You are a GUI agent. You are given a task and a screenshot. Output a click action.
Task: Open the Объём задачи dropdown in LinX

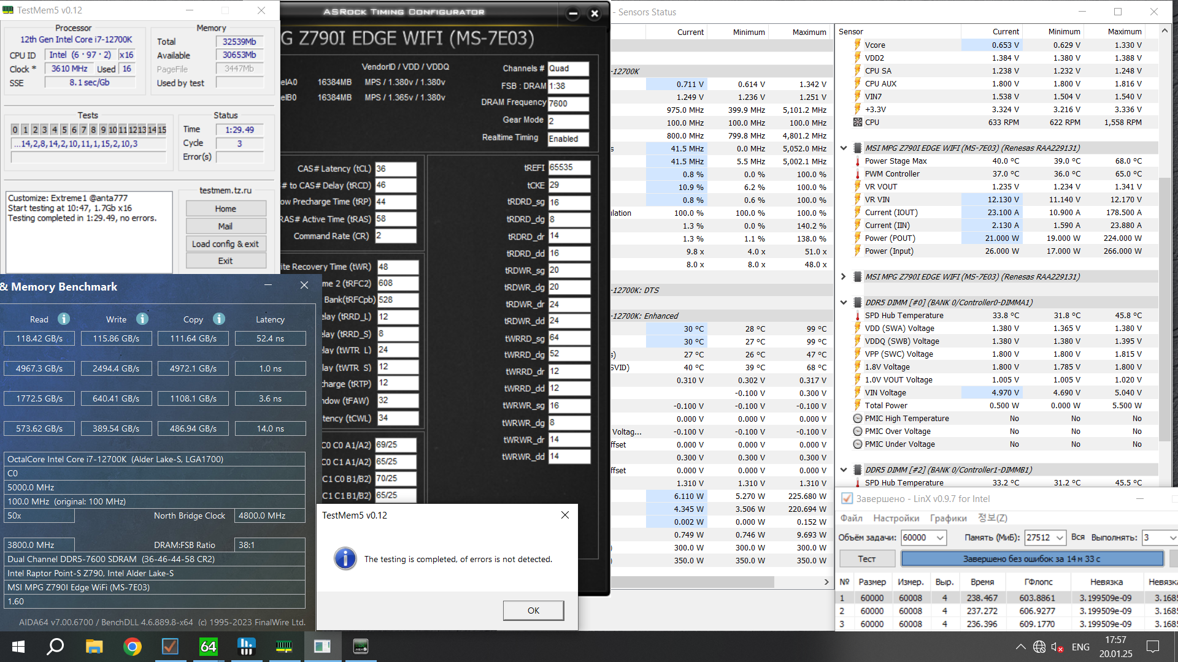(x=940, y=538)
